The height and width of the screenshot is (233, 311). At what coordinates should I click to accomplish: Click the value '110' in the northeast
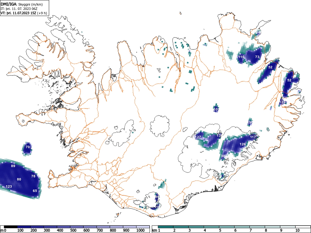pos(241,57)
